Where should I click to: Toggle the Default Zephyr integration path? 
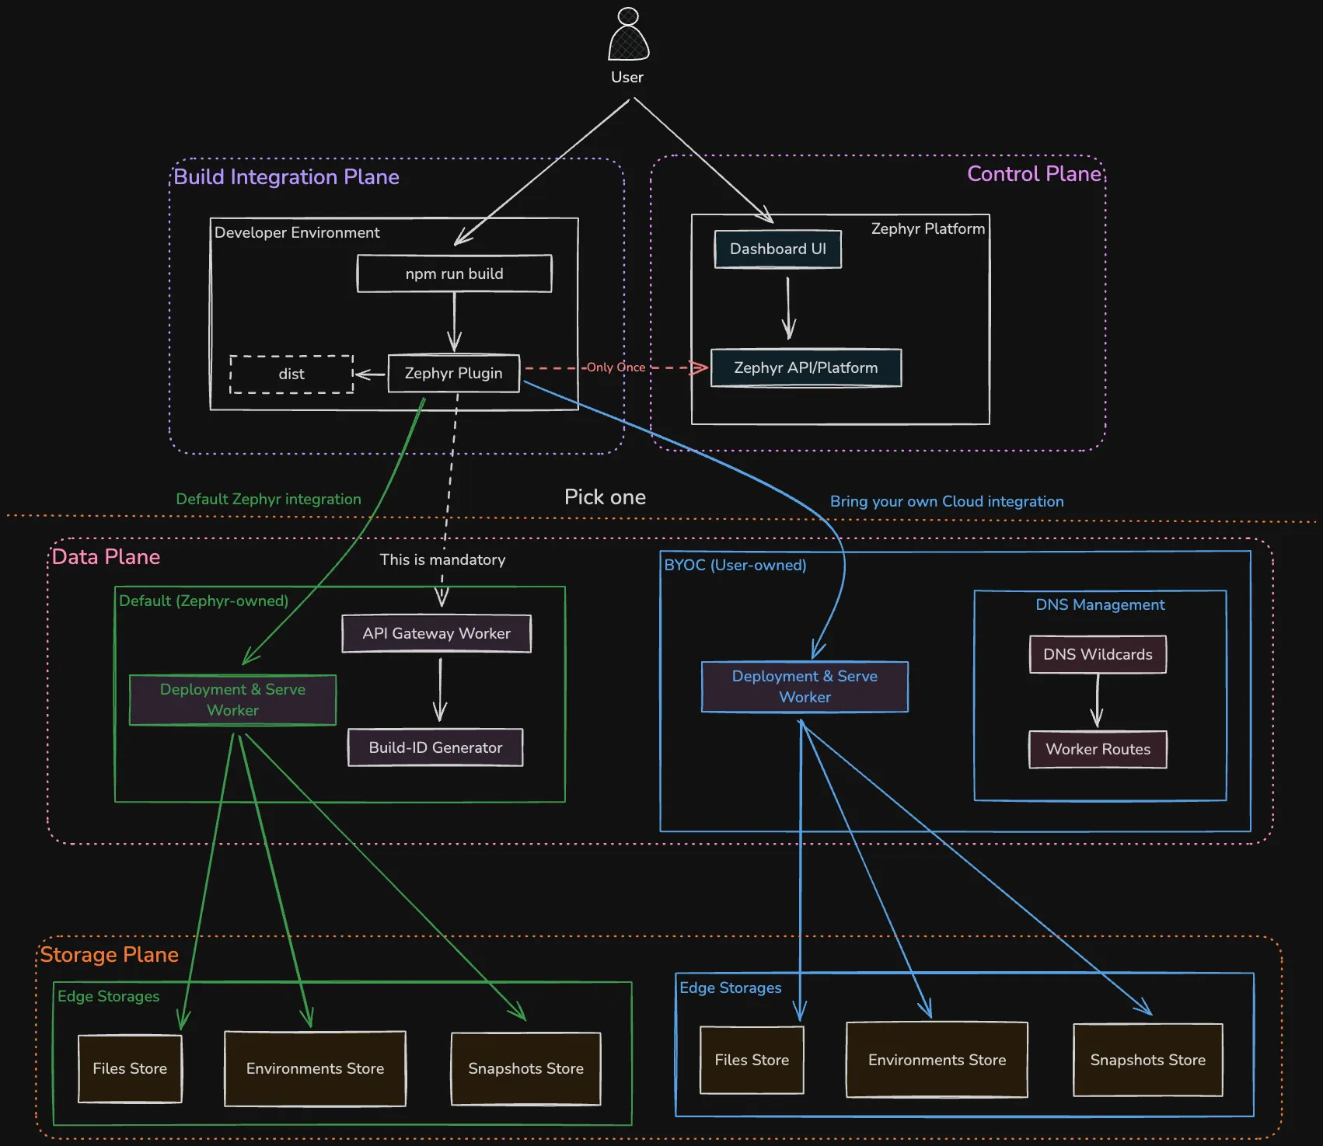[268, 499]
